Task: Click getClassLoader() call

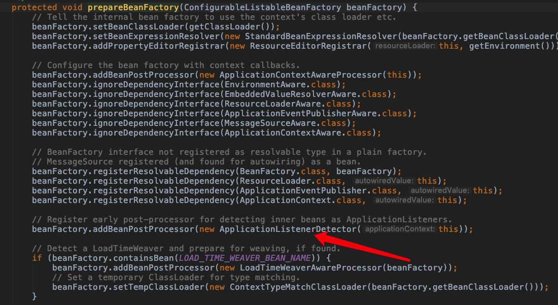Action: click(229, 26)
